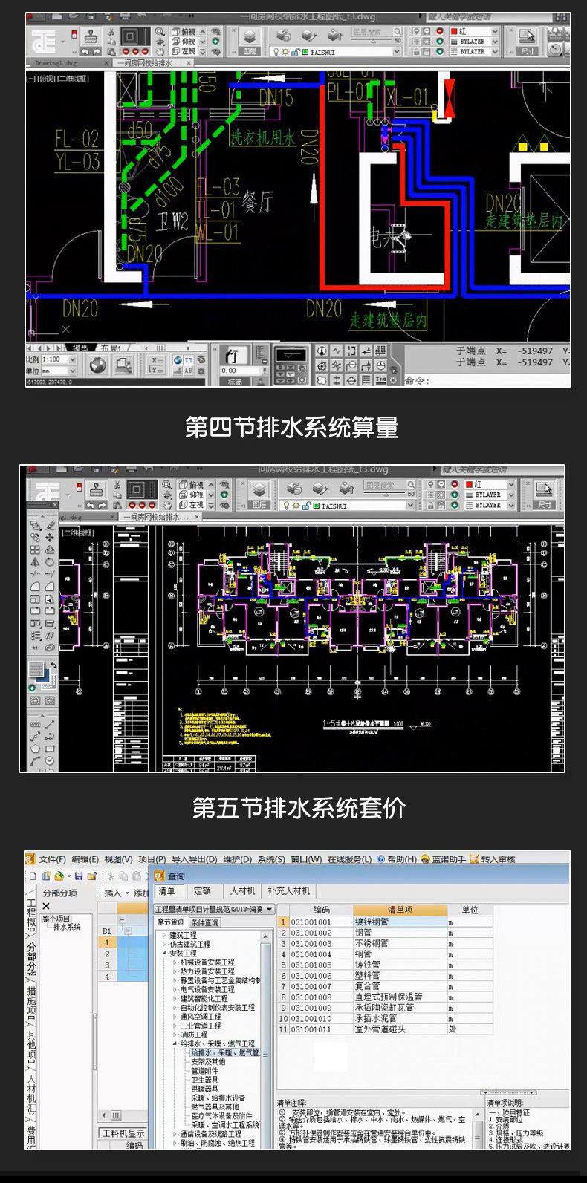Click the 帮助(H) help icon menu
This screenshot has width=587, height=1183.
point(397,859)
